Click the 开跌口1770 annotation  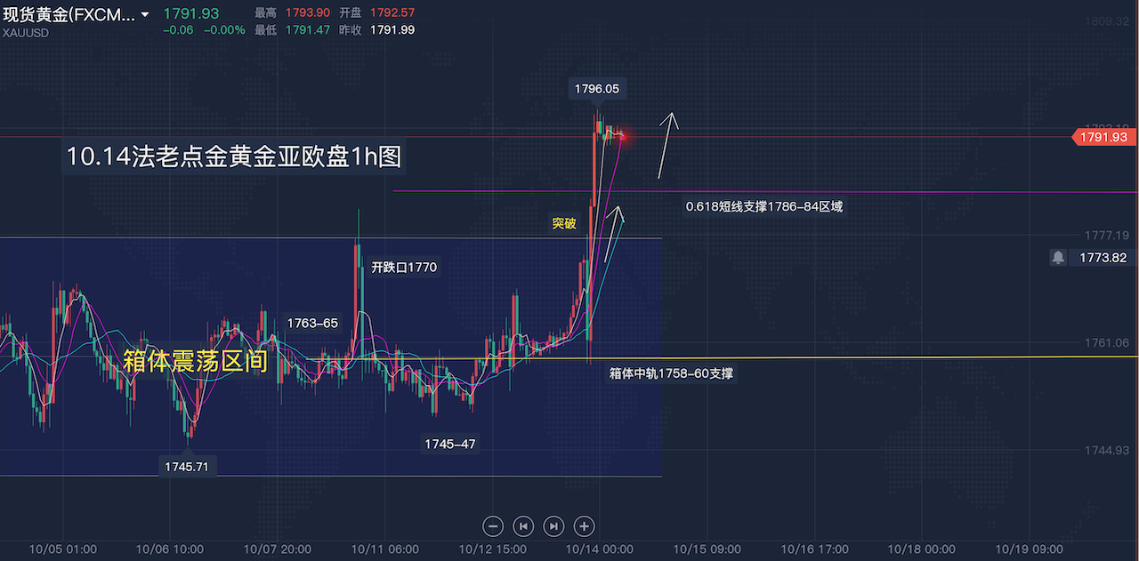(404, 267)
